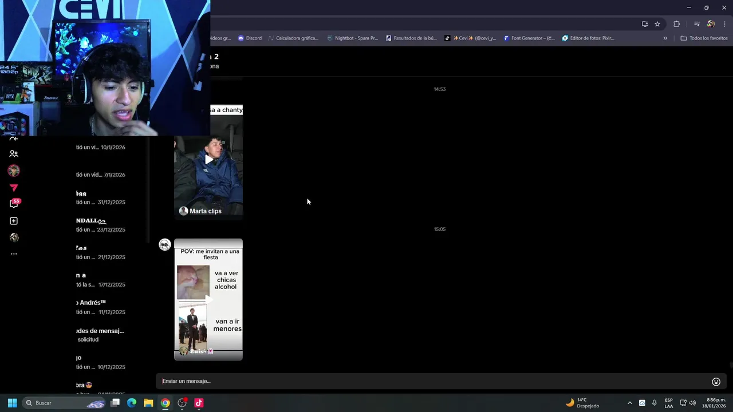This screenshot has width=733, height=412.
Task: Open the Font Generator bookmark
Action: coord(529,38)
